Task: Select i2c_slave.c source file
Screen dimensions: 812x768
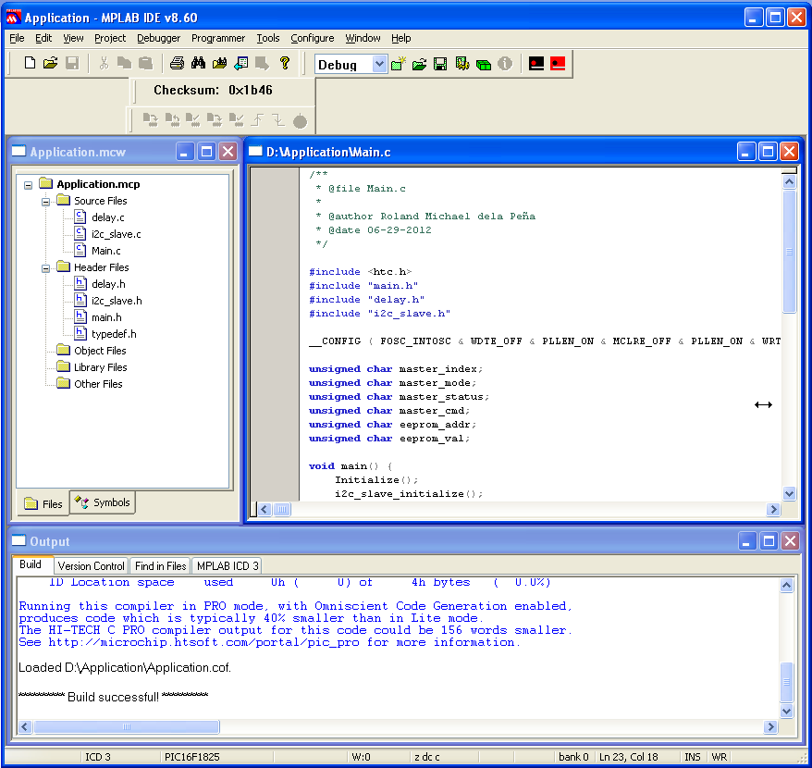Action: 116,234
